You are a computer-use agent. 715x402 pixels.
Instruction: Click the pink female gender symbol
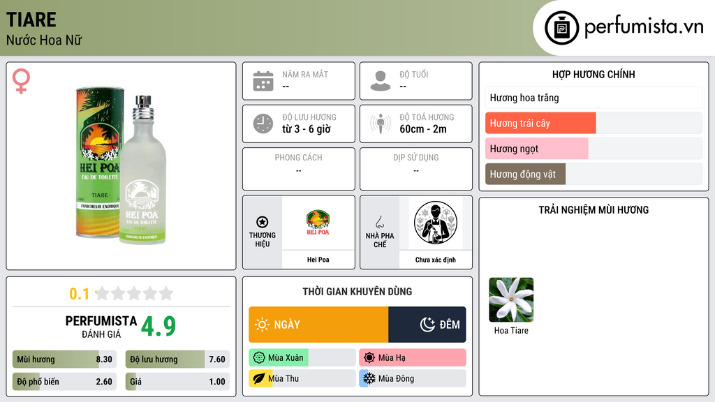tap(21, 81)
